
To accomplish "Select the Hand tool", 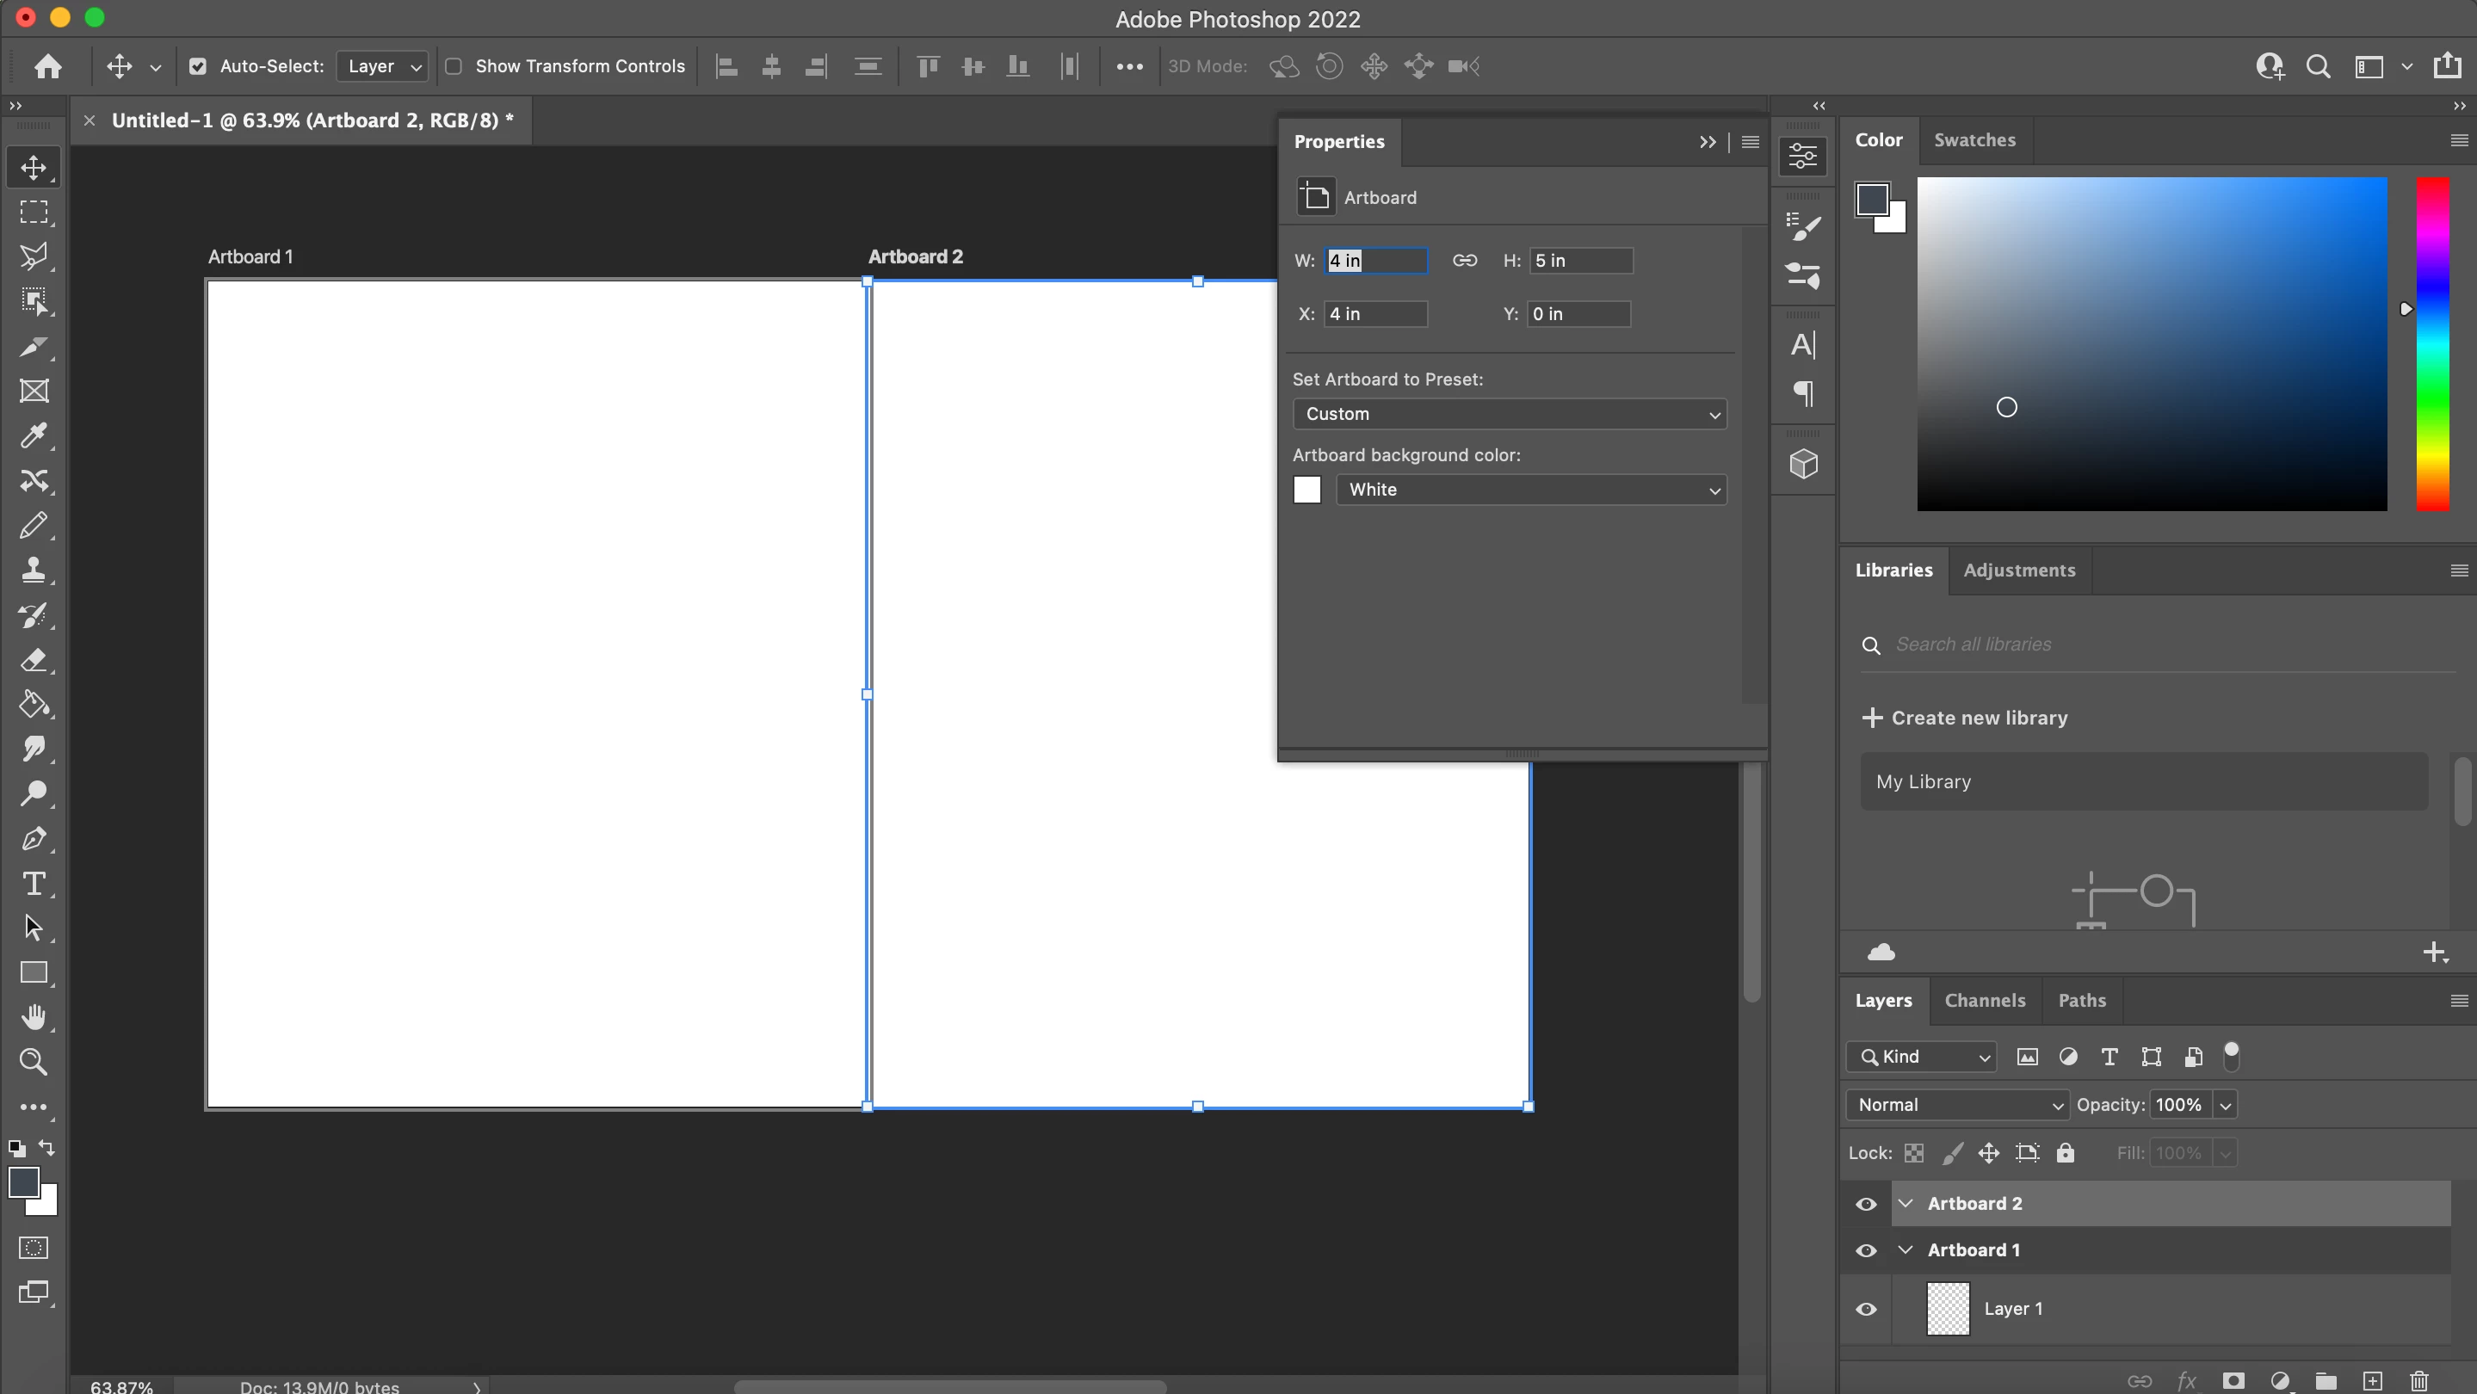I will click(x=34, y=1017).
